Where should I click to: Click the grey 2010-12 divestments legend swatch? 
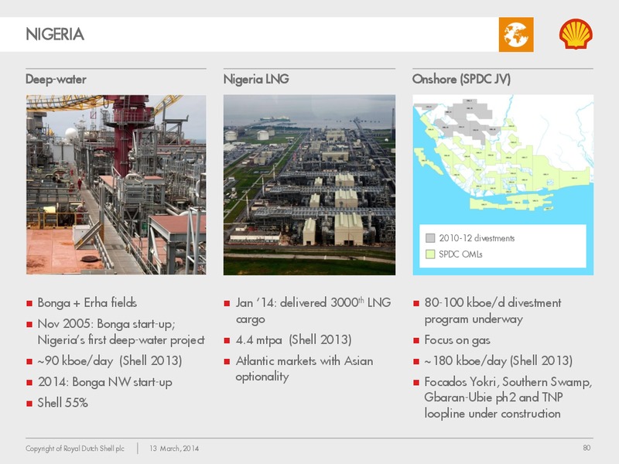pos(430,238)
